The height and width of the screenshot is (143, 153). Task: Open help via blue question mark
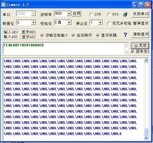(125, 35)
